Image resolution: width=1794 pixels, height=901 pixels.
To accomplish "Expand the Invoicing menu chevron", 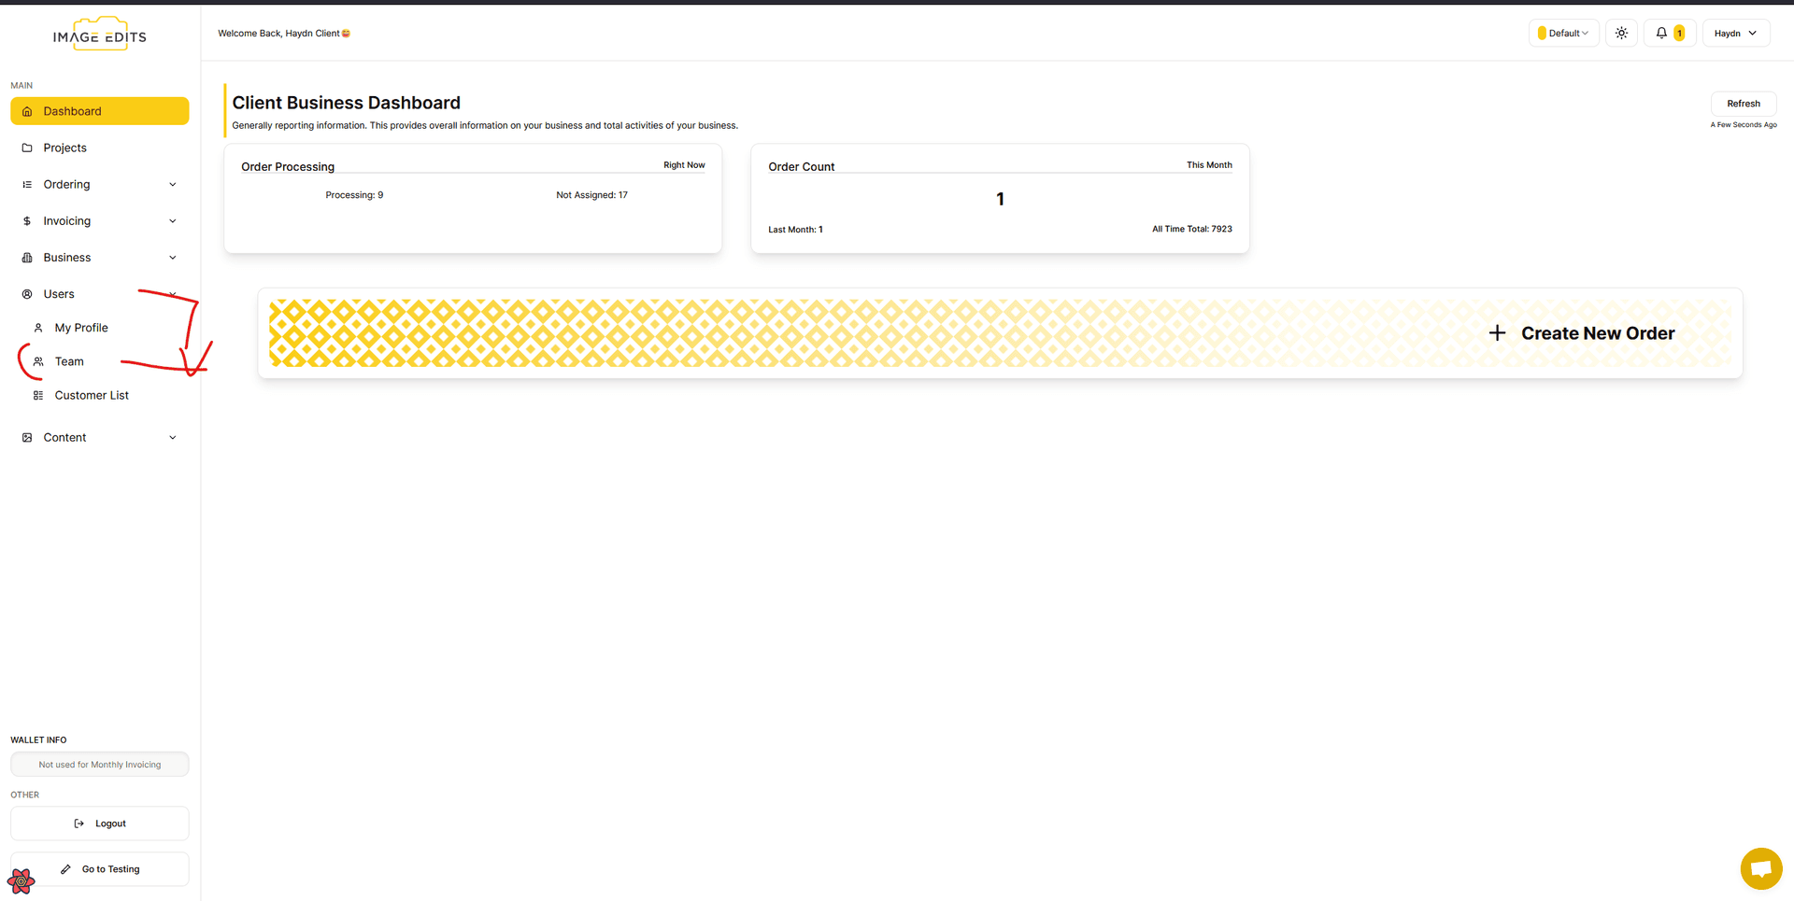I will pos(173,221).
